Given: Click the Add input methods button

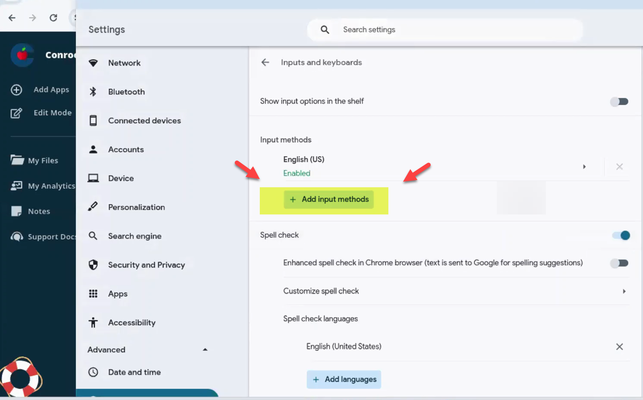Looking at the screenshot, I should pyautogui.click(x=329, y=199).
